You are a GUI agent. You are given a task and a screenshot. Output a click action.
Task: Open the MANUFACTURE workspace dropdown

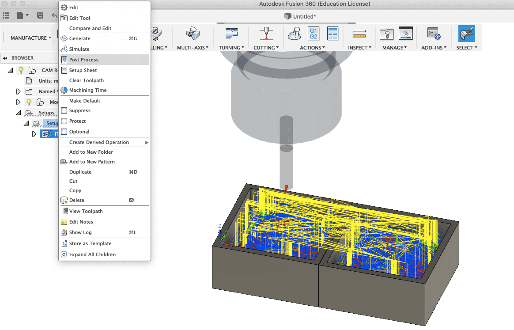[31, 38]
